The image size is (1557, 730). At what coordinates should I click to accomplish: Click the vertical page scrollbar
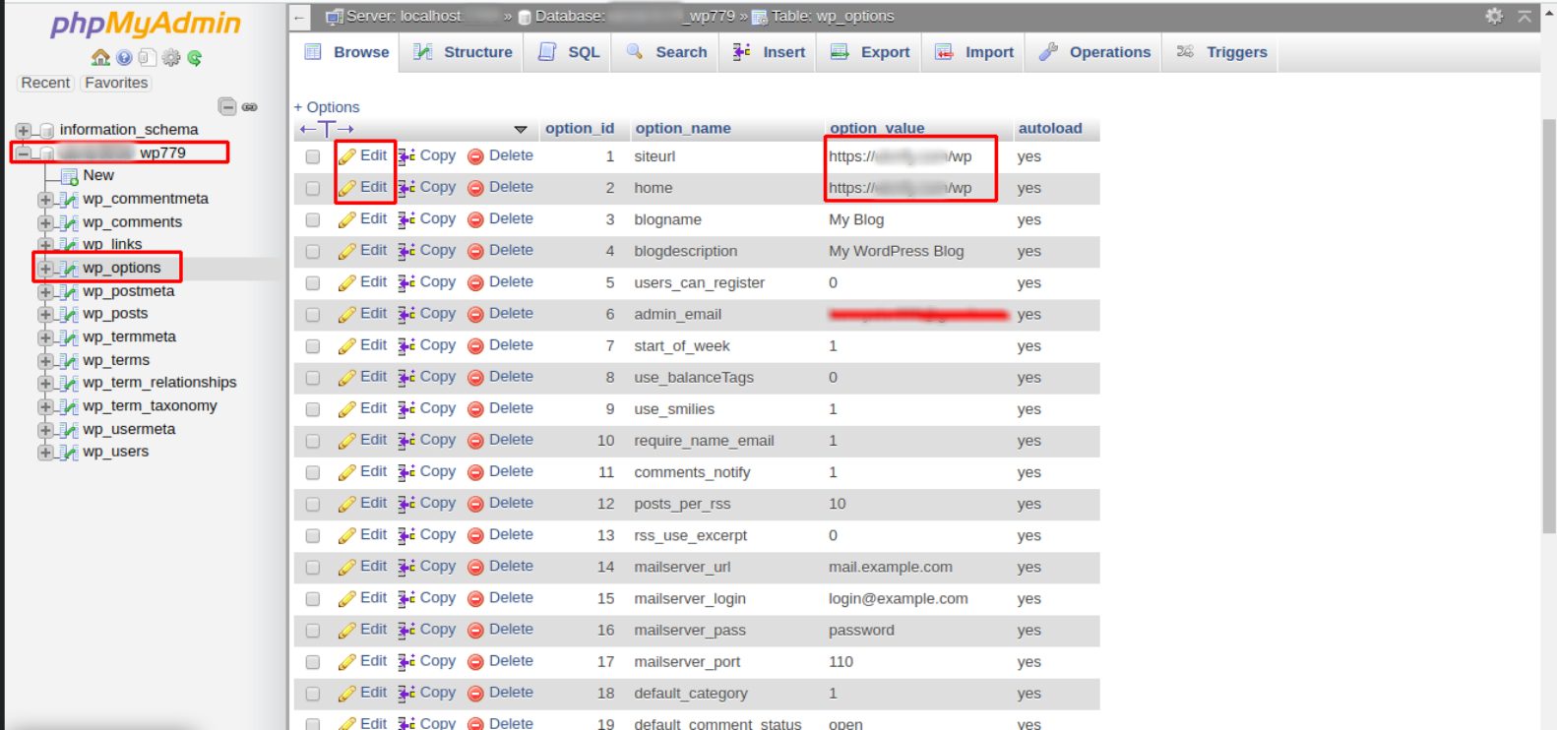[x=1548, y=327]
